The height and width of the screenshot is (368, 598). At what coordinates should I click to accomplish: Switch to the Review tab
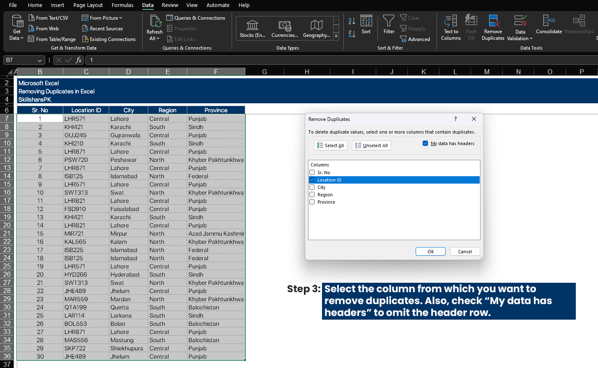coord(170,5)
